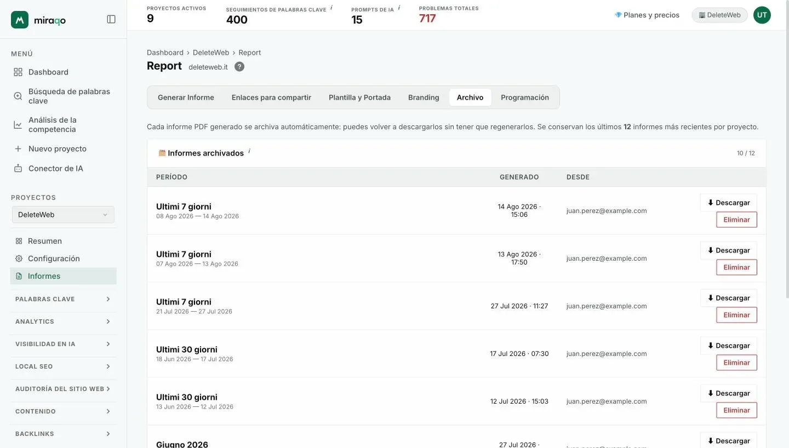Collapse the sidebar with the panel icon
This screenshot has height=448, width=789.
111,19
